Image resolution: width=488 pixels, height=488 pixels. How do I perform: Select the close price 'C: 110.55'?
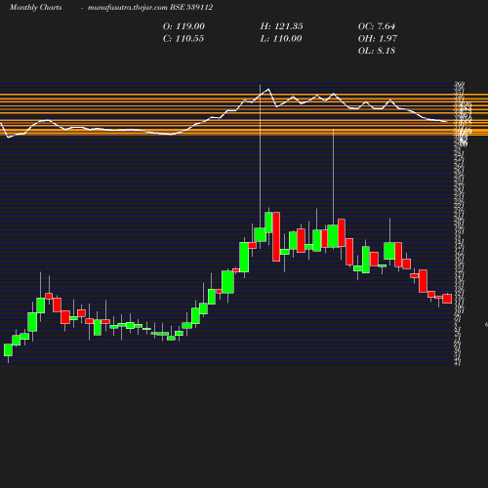pos(183,39)
